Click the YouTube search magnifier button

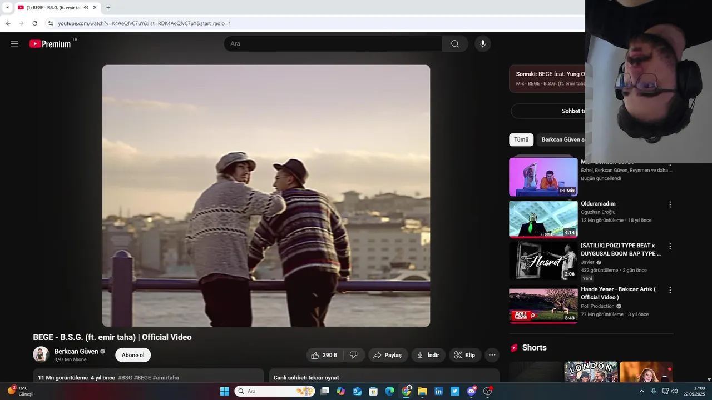click(455, 44)
